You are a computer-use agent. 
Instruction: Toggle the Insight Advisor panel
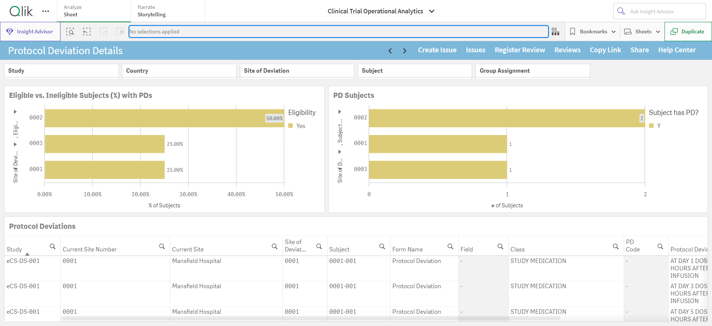click(x=30, y=32)
